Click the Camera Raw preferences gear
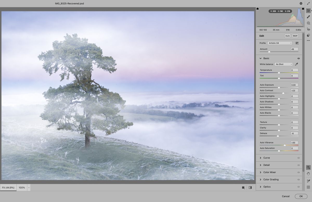 (301, 3)
